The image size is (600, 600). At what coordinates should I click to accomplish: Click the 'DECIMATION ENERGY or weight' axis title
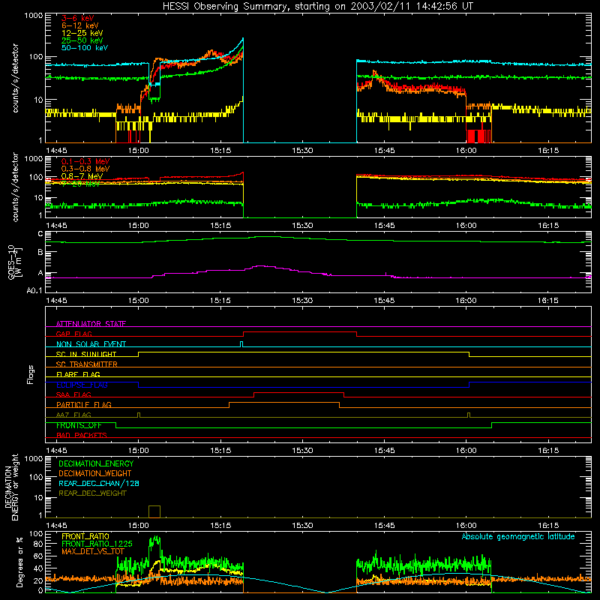pyautogui.click(x=11, y=487)
